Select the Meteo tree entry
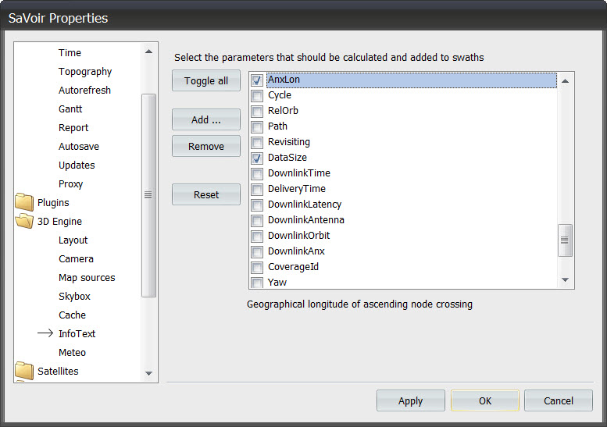 coord(72,353)
